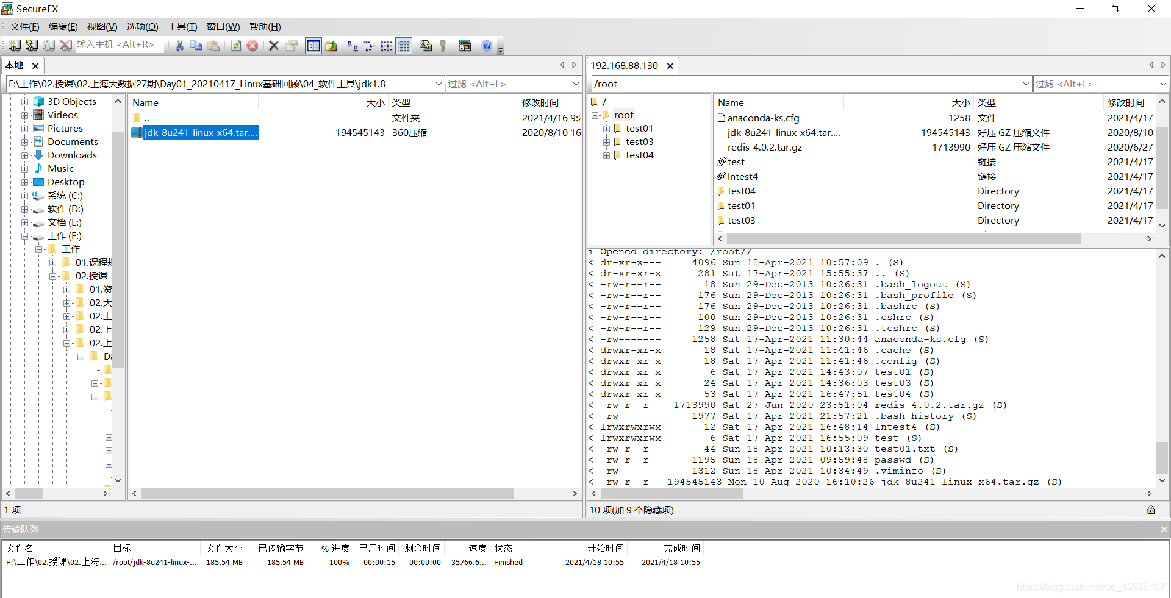Select test03 in the remote tree
This screenshot has height=598, width=1171.
(x=639, y=142)
